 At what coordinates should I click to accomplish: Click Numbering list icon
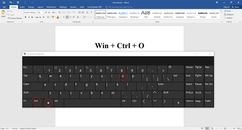tap(69, 12)
